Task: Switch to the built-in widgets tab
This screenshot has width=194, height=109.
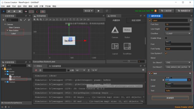Action: [116, 20]
